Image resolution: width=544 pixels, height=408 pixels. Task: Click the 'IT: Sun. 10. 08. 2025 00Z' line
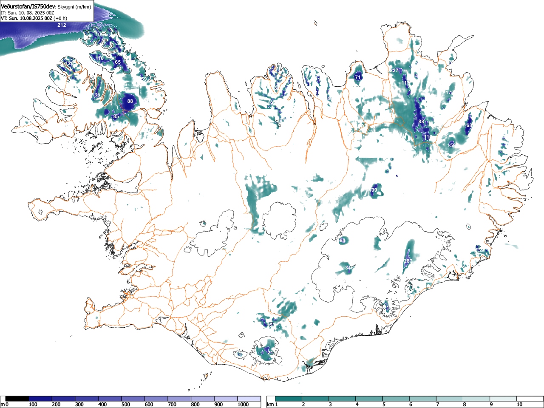point(28,13)
